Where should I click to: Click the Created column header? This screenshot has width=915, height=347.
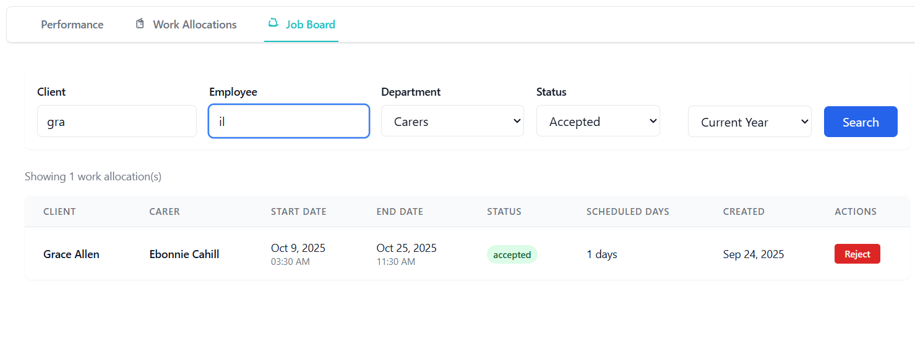coord(744,212)
